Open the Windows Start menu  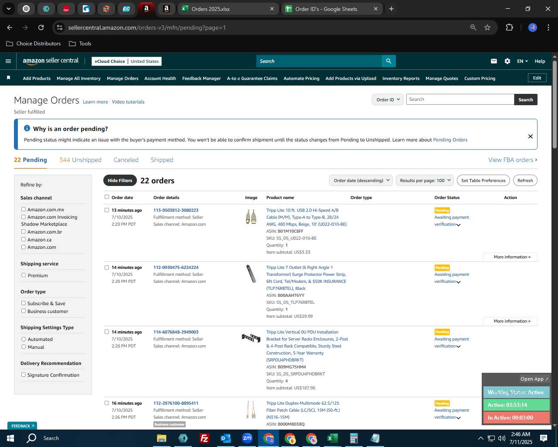[x=10, y=438]
